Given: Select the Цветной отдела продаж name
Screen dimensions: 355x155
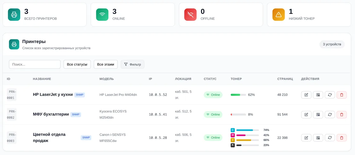Looking at the screenshot, I should 49,138.
